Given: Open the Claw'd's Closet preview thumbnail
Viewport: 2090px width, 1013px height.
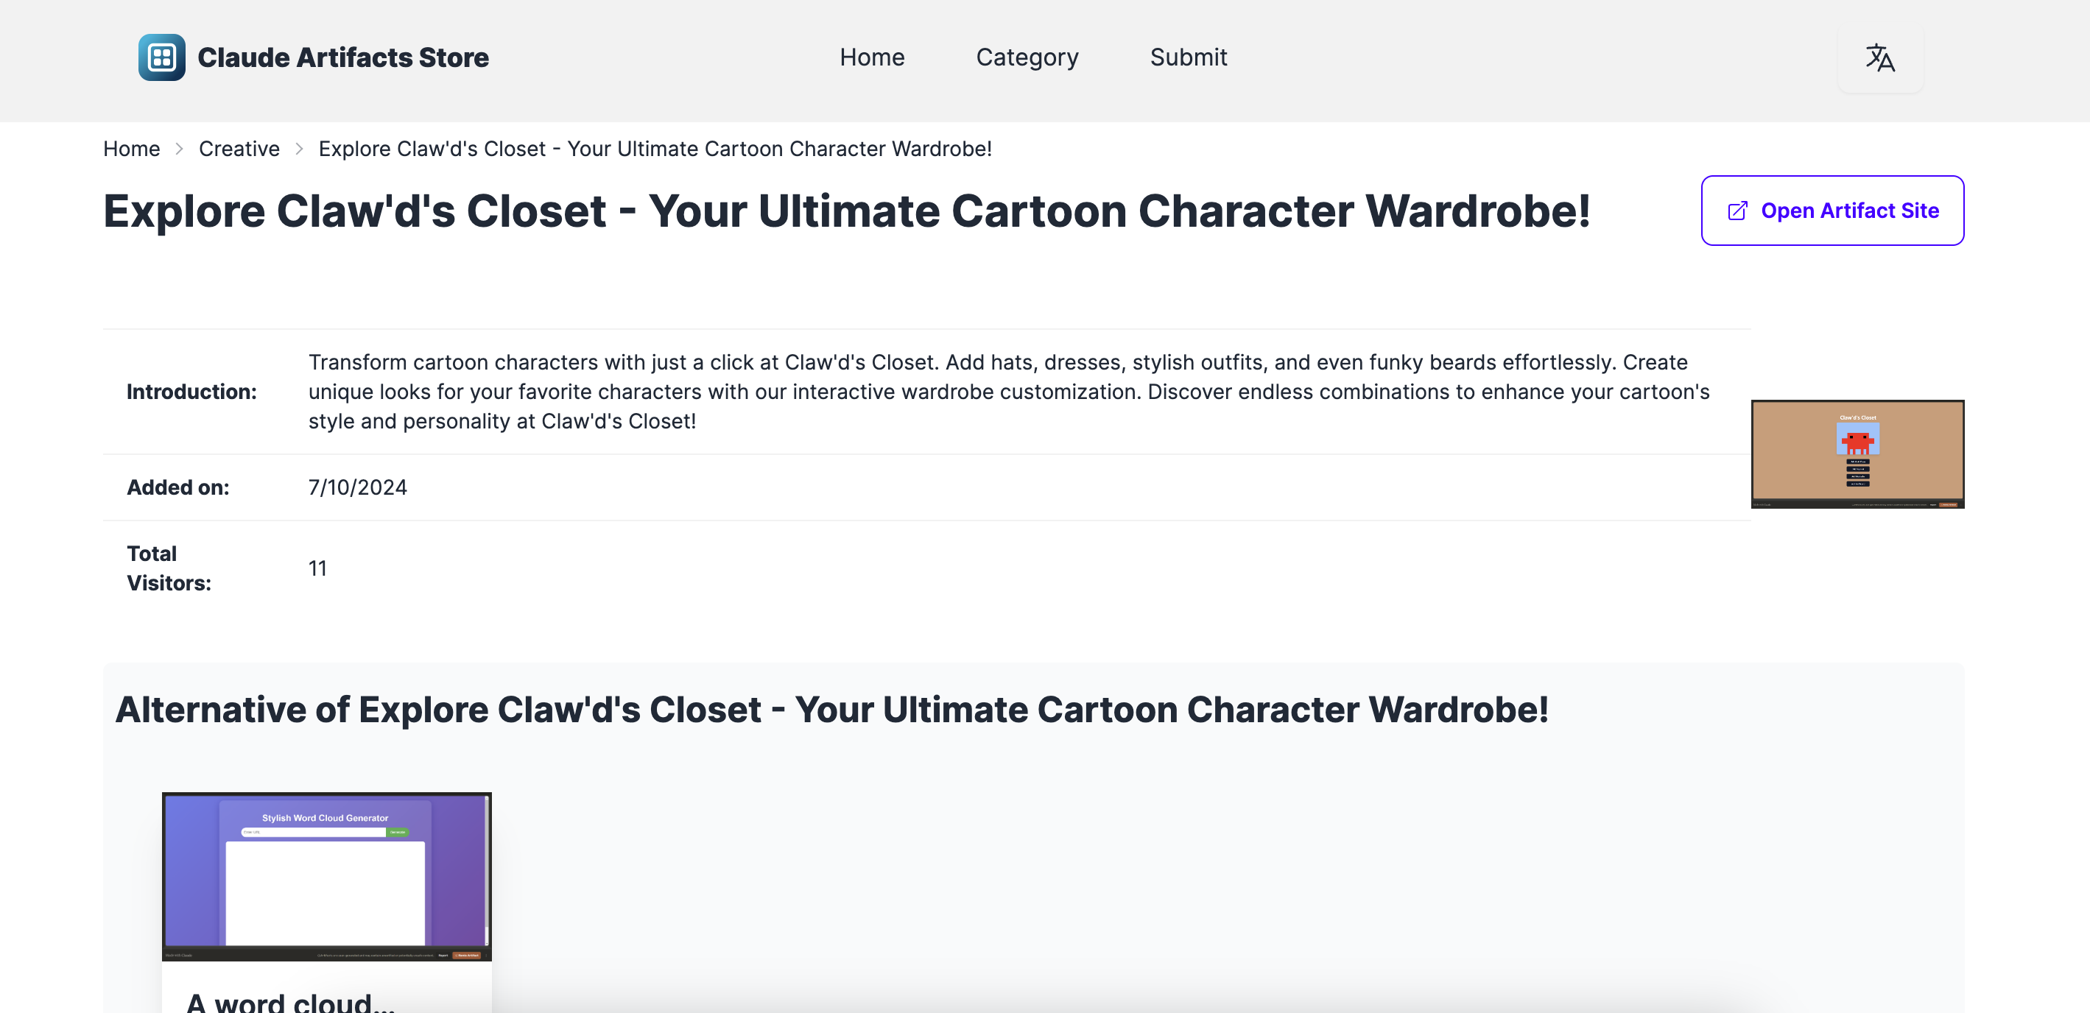Looking at the screenshot, I should [x=1857, y=453].
